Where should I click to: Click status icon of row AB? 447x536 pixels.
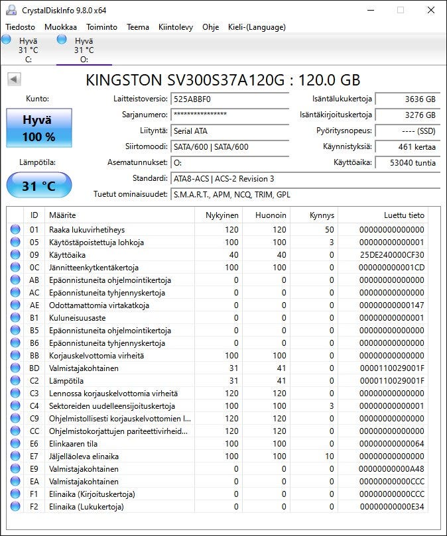tap(15, 280)
